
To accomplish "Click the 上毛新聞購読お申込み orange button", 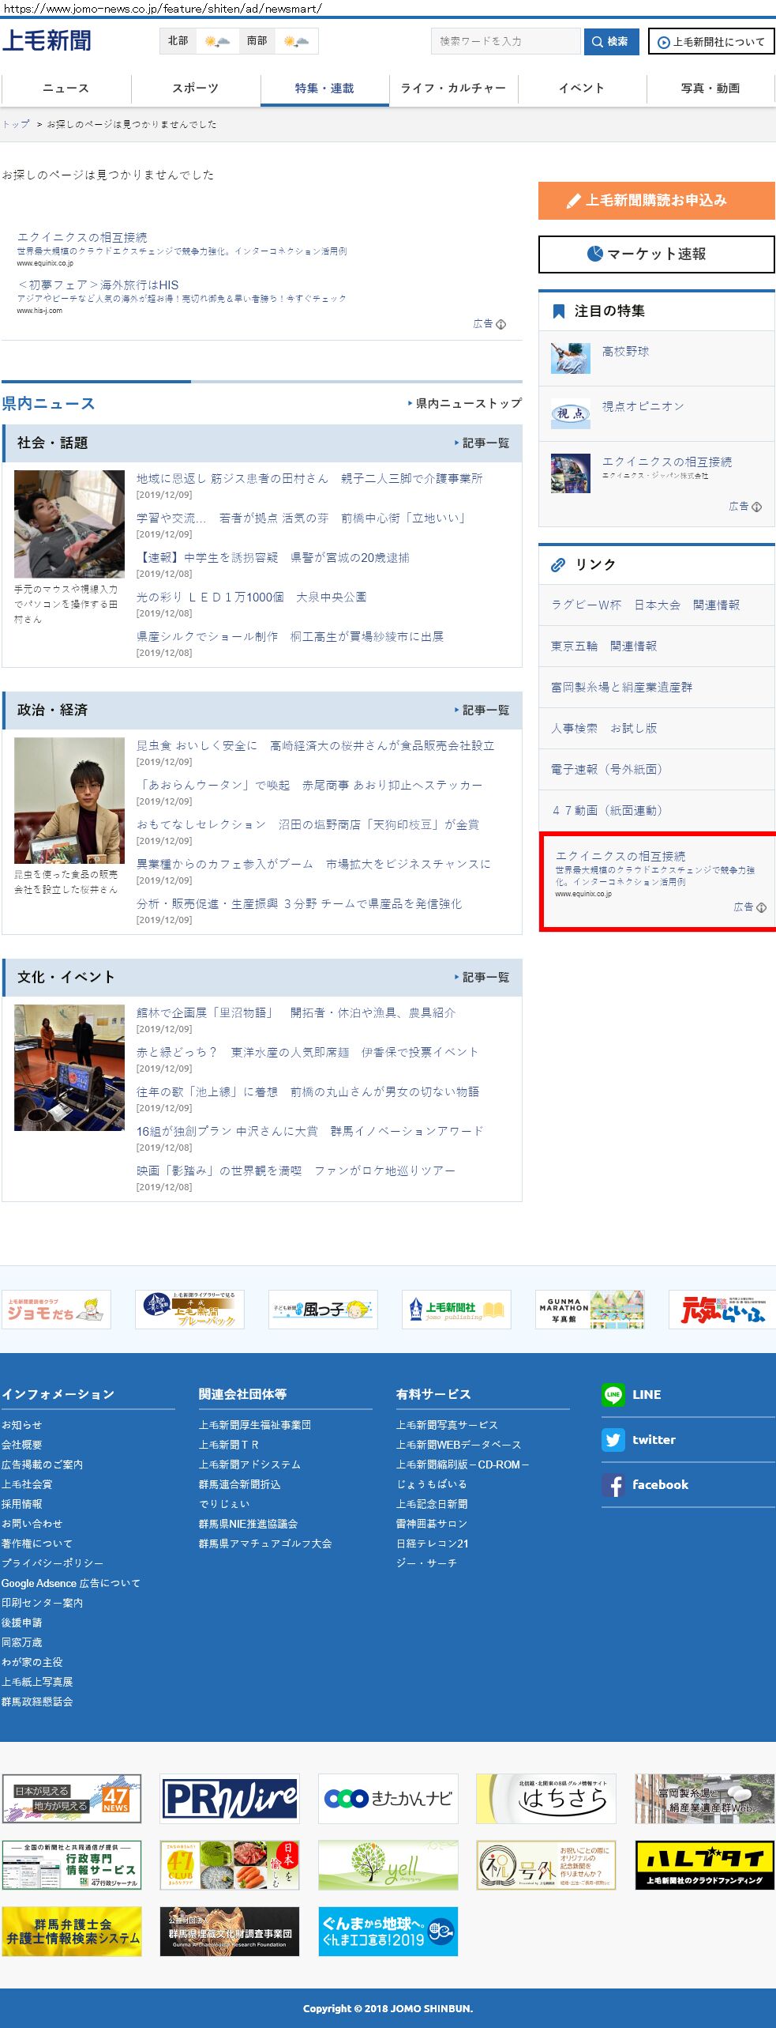I will (x=656, y=201).
